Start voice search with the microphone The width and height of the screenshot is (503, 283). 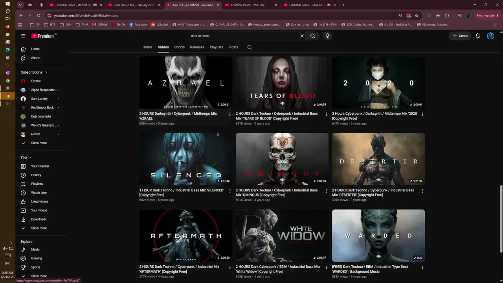(x=327, y=36)
